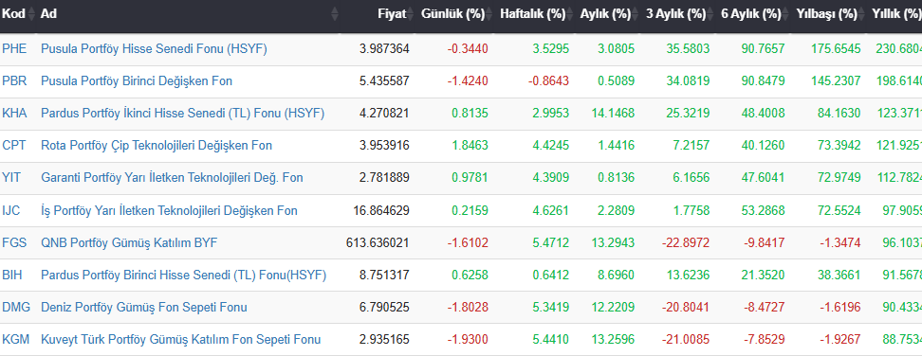Viewport: 922px width, 356px height.
Task: Select 3-month change 35.5803
Action: coord(688,48)
